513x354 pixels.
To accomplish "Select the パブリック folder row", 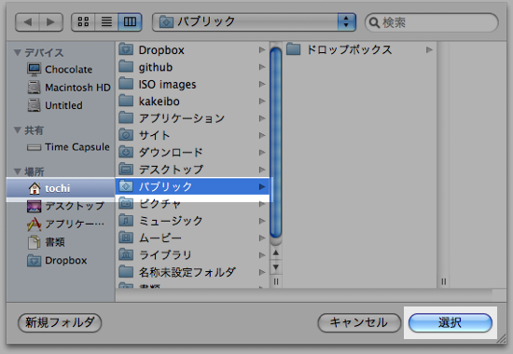I will point(192,186).
